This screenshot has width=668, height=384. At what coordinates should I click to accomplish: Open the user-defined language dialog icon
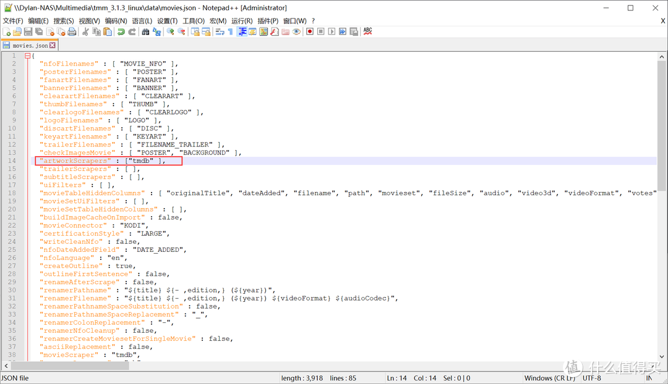click(x=252, y=31)
